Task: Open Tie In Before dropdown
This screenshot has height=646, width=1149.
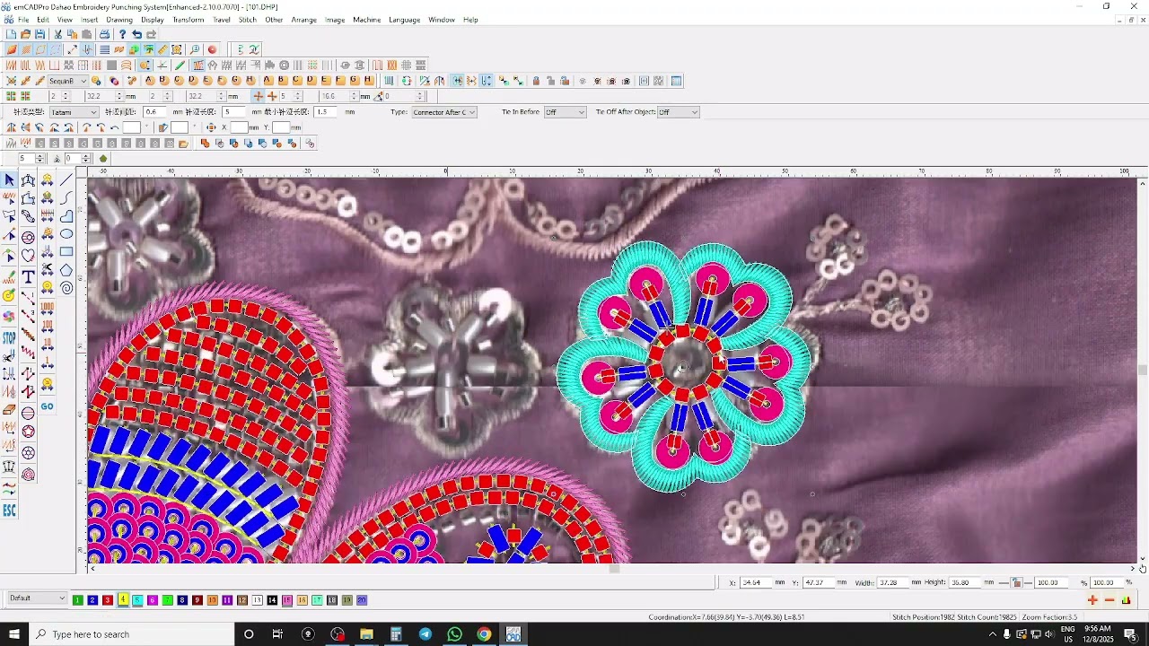Action: pyautogui.click(x=565, y=112)
